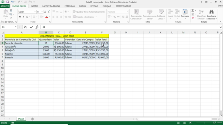Toggle underline (S) formatting
This screenshot has width=223, height=125.
[27, 17]
